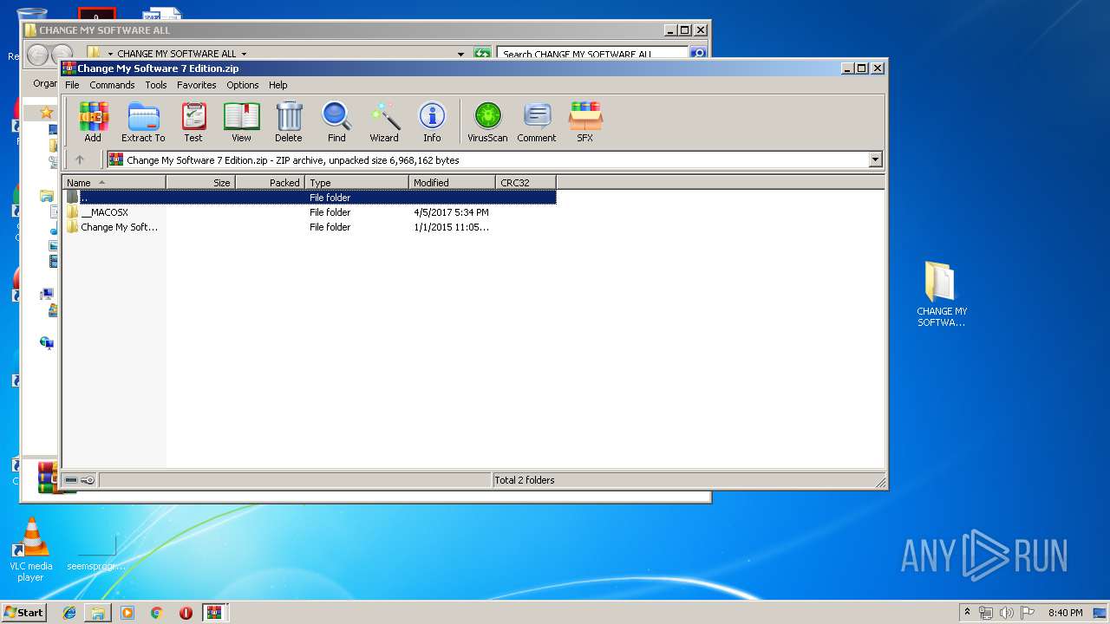Image resolution: width=1110 pixels, height=624 pixels.
Task: Click the Find magnifier icon
Action: pyautogui.click(x=336, y=122)
